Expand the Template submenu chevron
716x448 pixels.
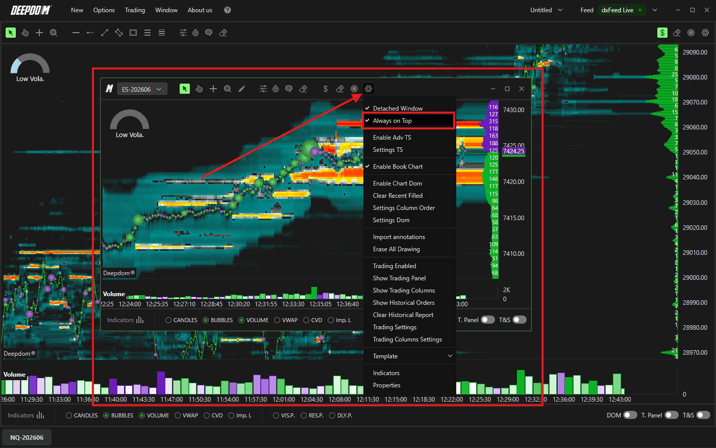[450, 356]
